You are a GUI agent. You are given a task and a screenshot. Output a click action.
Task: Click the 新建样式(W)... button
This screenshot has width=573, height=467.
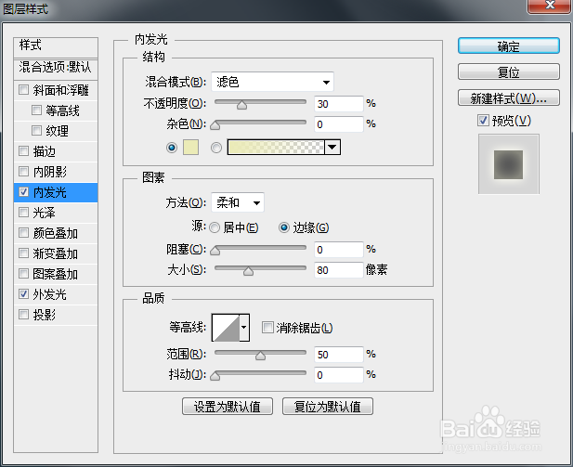(x=509, y=97)
